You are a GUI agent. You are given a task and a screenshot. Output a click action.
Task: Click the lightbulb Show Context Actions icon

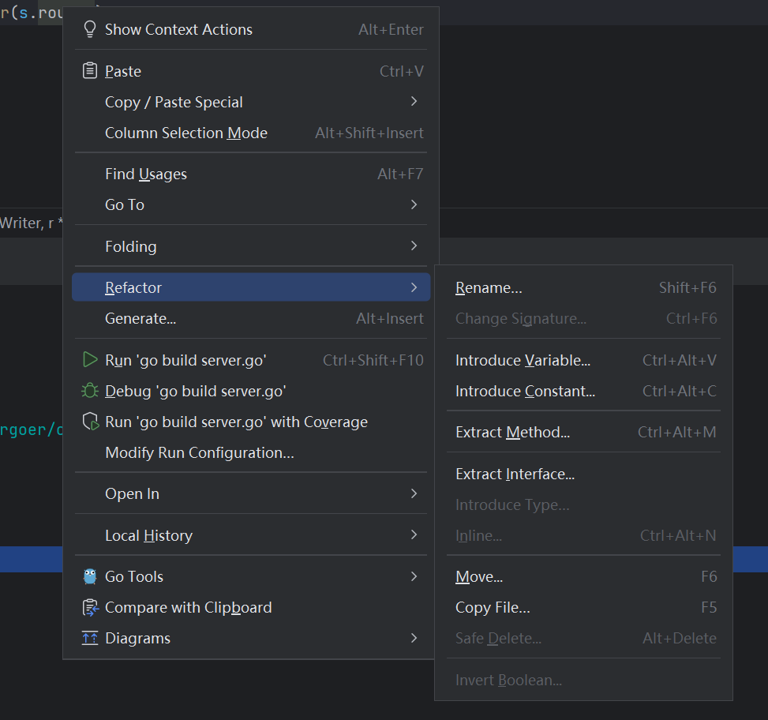pyautogui.click(x=90, y=30)
